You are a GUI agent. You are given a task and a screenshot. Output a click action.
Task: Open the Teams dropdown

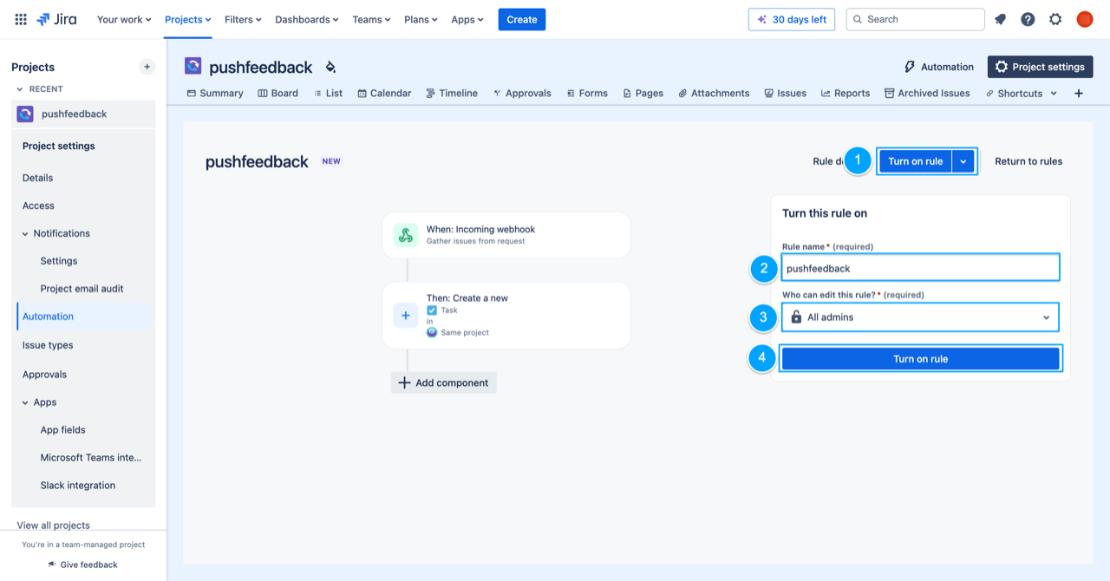point(371,19)
